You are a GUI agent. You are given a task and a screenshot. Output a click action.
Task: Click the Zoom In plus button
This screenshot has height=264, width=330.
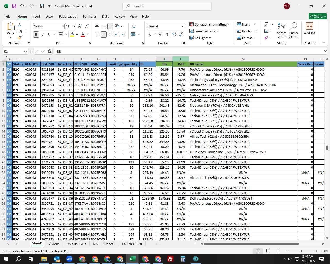tap(316, 251)
